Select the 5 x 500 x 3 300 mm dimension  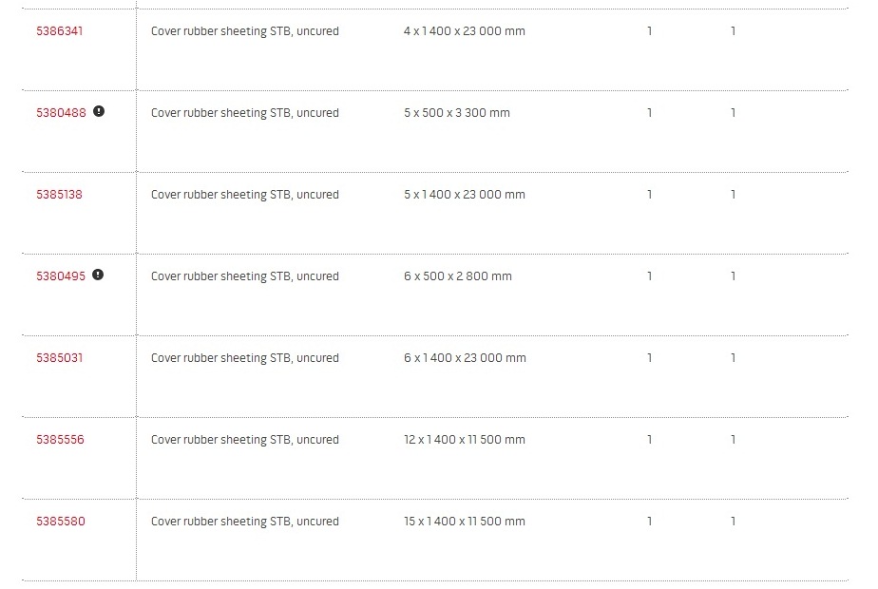(x=457, y=113)
